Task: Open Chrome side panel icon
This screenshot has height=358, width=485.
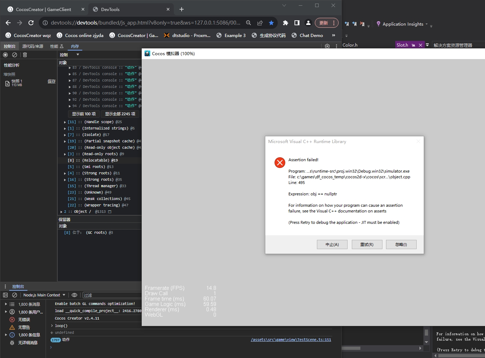Action: tap(297, 23)
